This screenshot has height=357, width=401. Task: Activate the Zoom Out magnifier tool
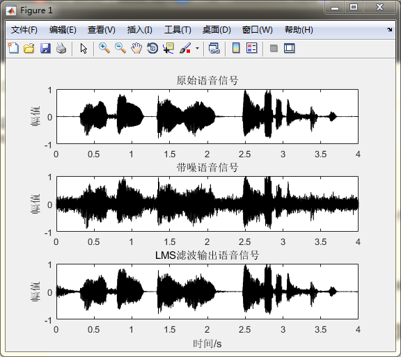(120, 48)
